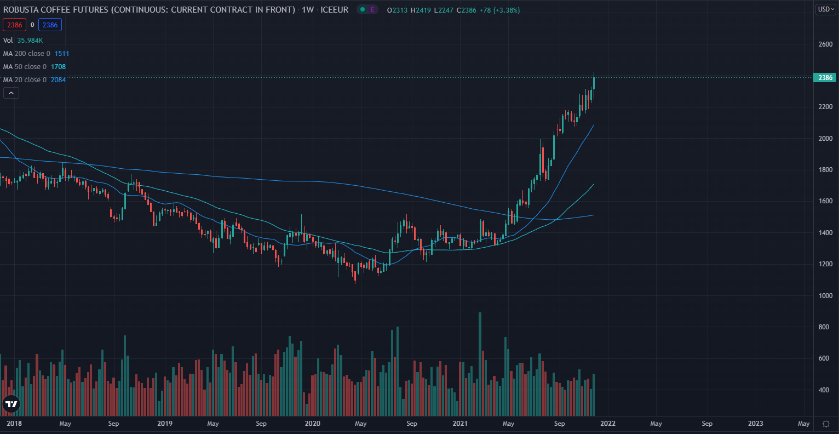This screenshot has height=434, width=839.
Task: Click the 2020 label on time axis
Action: click(x=312, y=424)
